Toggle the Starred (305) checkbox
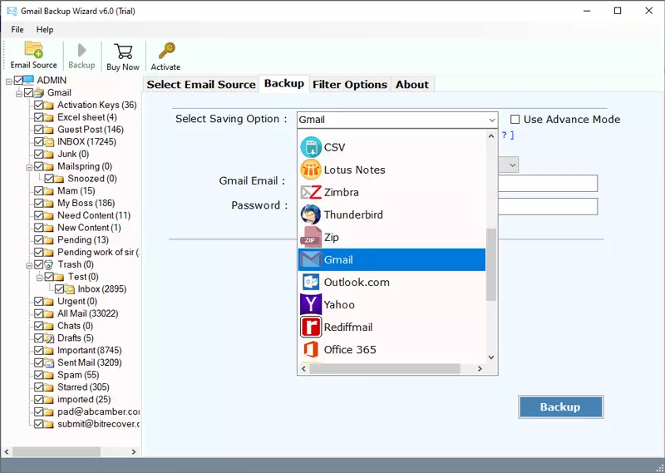The width and height of the screenshot is (665, 473). (38, 387)
